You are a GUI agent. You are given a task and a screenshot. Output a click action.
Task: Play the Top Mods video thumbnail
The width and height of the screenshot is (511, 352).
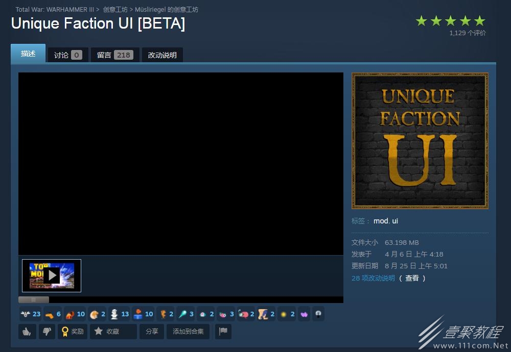point(52,276)
